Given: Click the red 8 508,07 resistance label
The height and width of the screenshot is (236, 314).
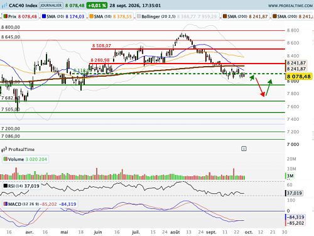Looking at the screenshot, I should [102, 45].
